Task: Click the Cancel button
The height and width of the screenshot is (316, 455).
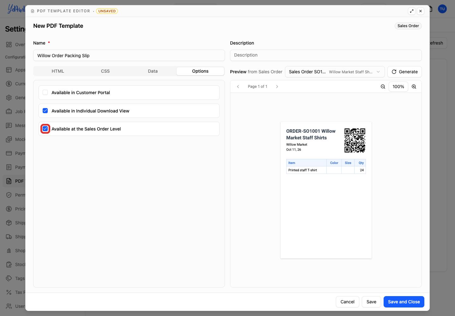Action: 347,302
